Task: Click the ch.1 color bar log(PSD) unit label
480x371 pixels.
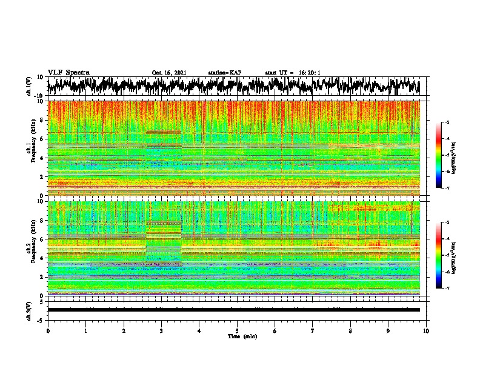Action: point(453,158)
